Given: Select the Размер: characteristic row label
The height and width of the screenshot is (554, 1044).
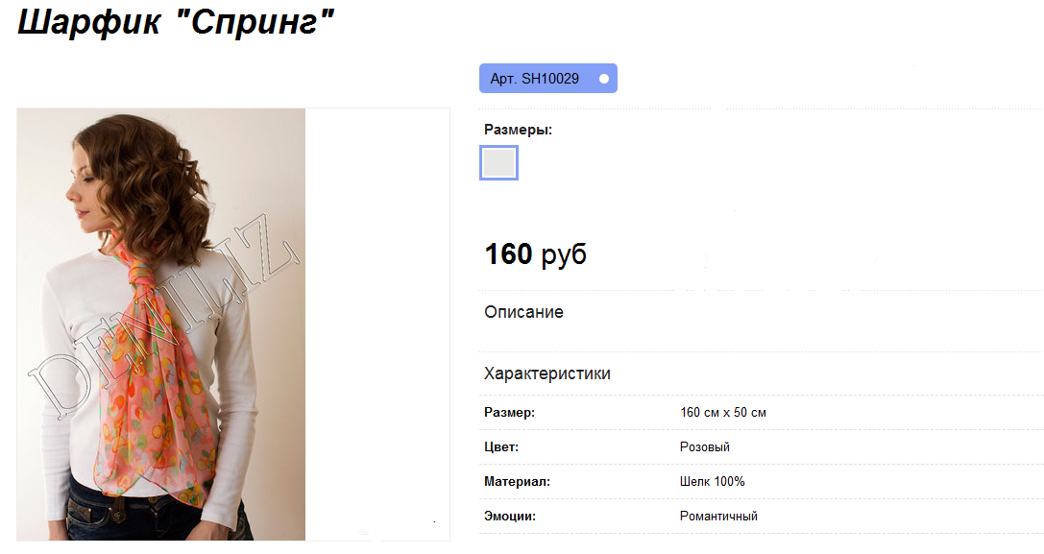Looking at the screenshot, I should 509,412.
